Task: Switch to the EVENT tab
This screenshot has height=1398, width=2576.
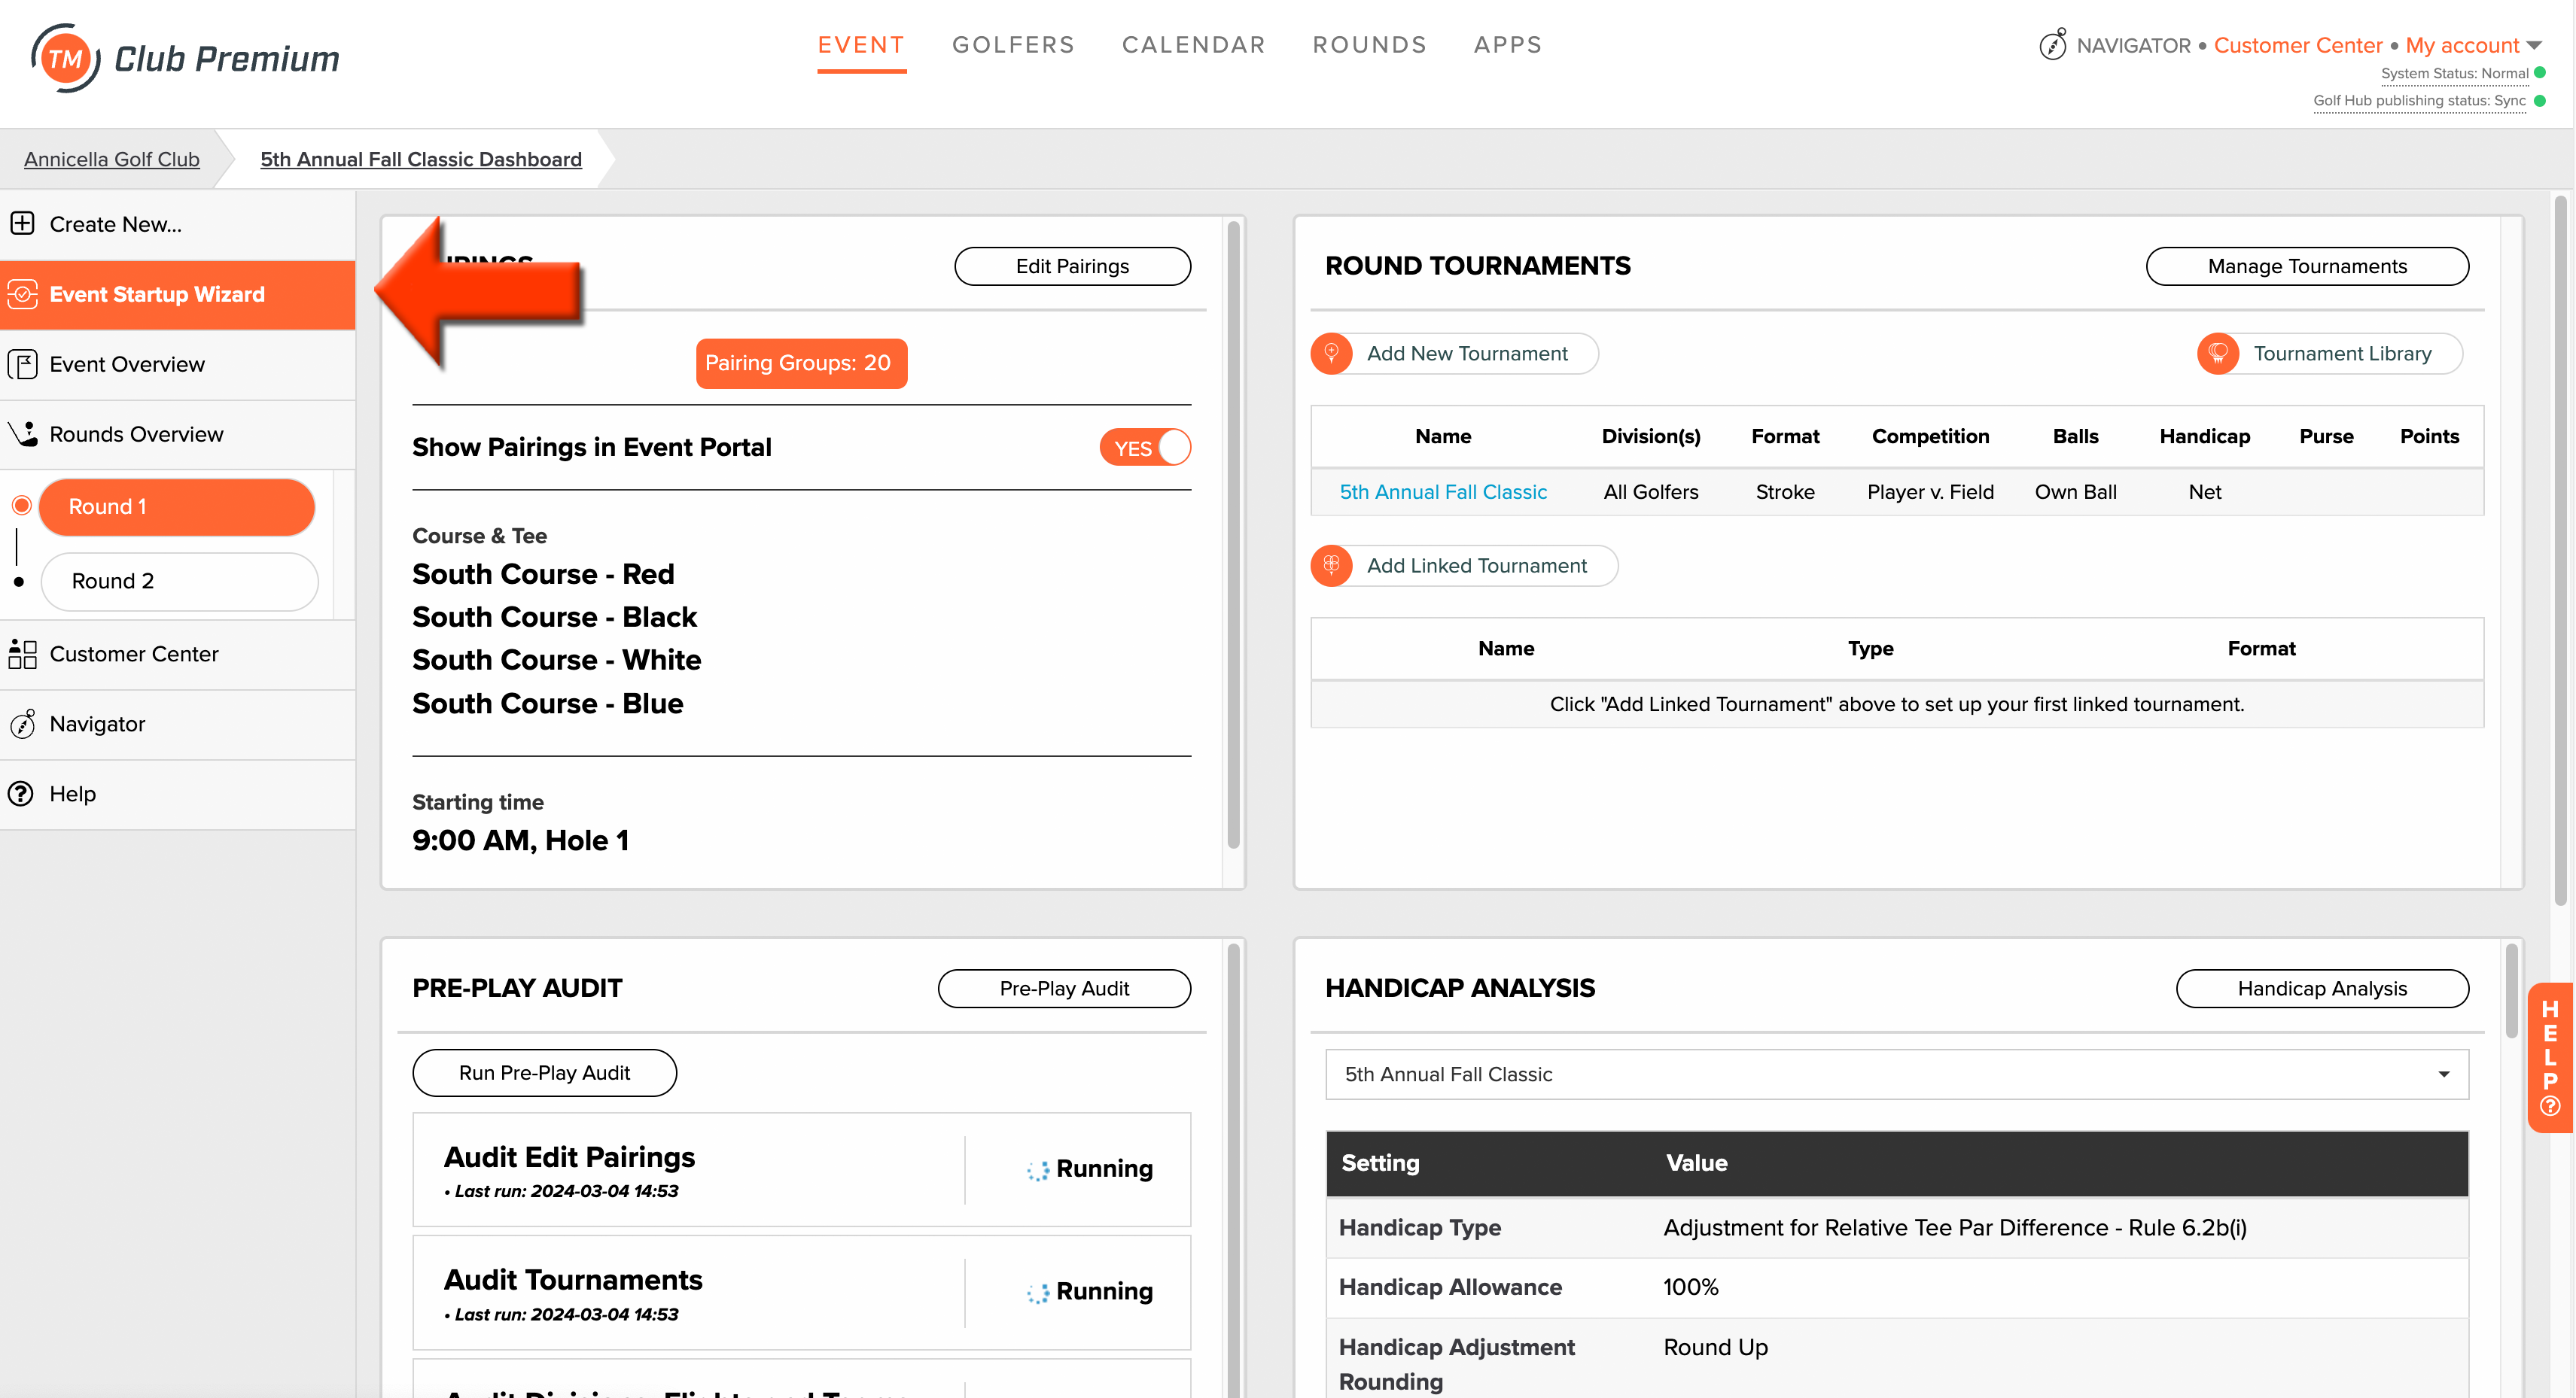Action: pos(861,45)
